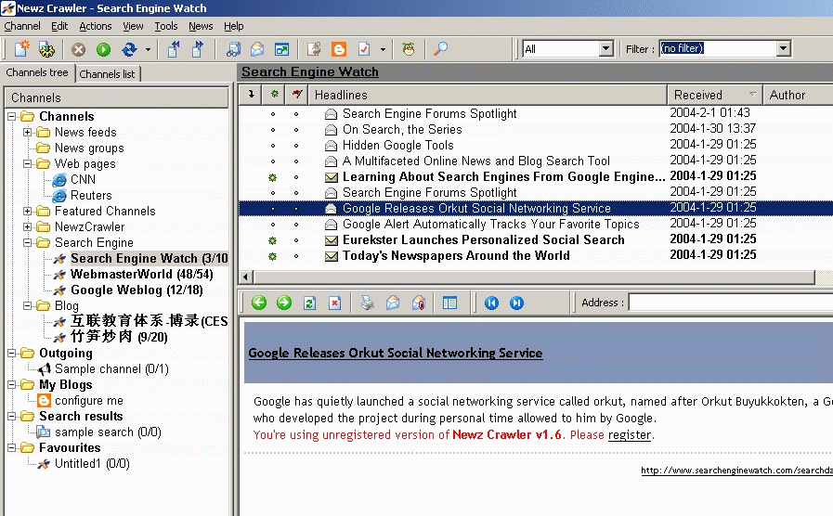Open the Channel menu

21,26
